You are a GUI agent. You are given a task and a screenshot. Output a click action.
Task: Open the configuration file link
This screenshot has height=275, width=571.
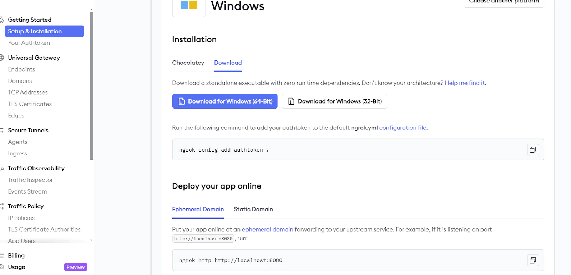click(403, 128)
